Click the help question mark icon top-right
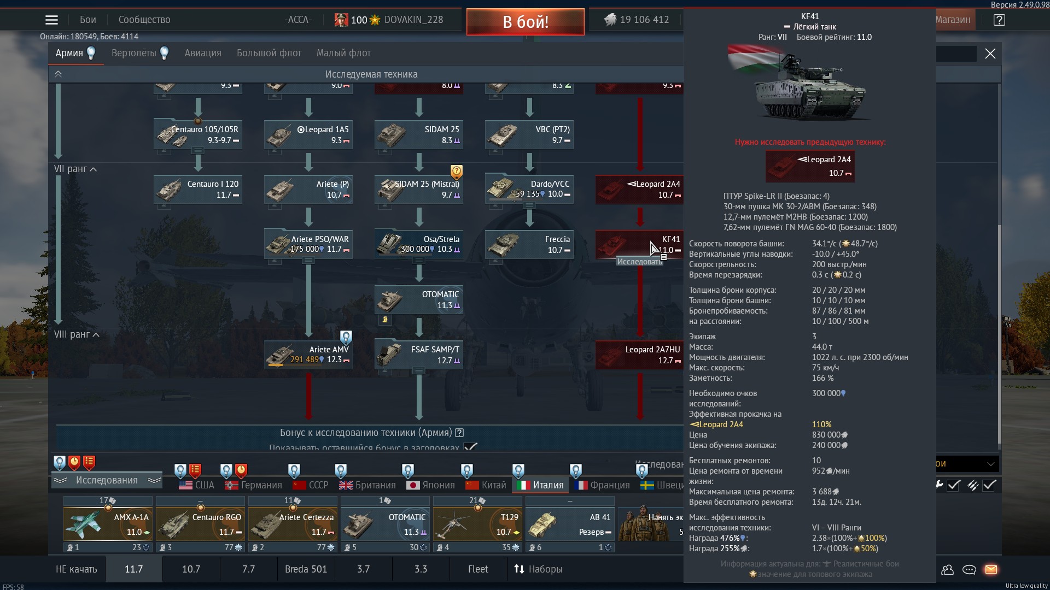Image resolution: width=1050 pixels, height=590 pixels. pyautogui.click(x=999, y=20)
